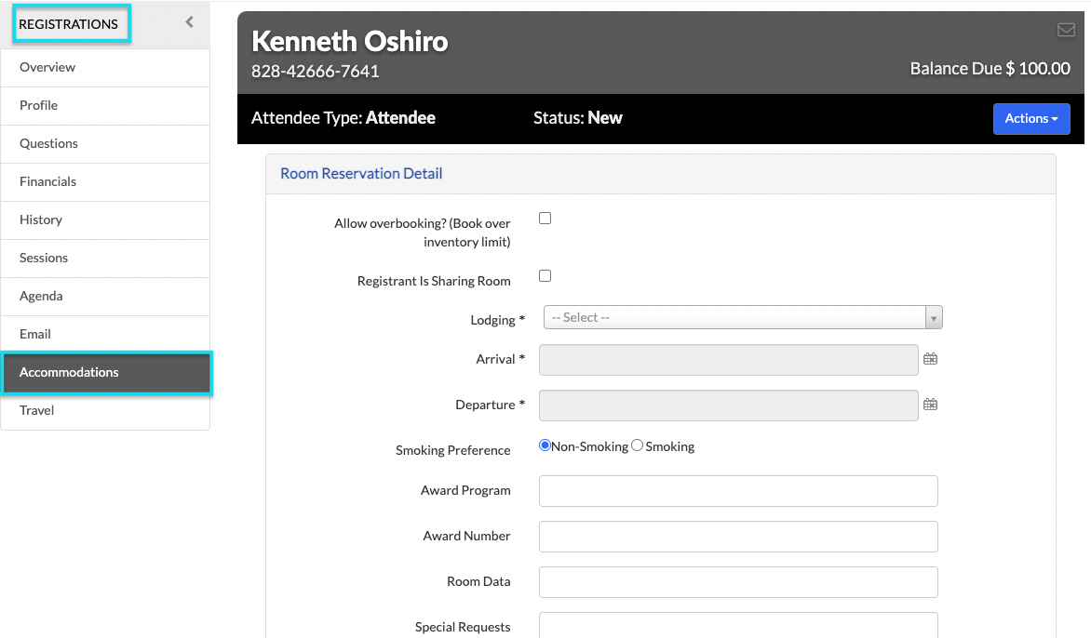The height and width of the screenshot is (638, 1091).
Task: Click the Special Requests text field
Action: (738, 626)
